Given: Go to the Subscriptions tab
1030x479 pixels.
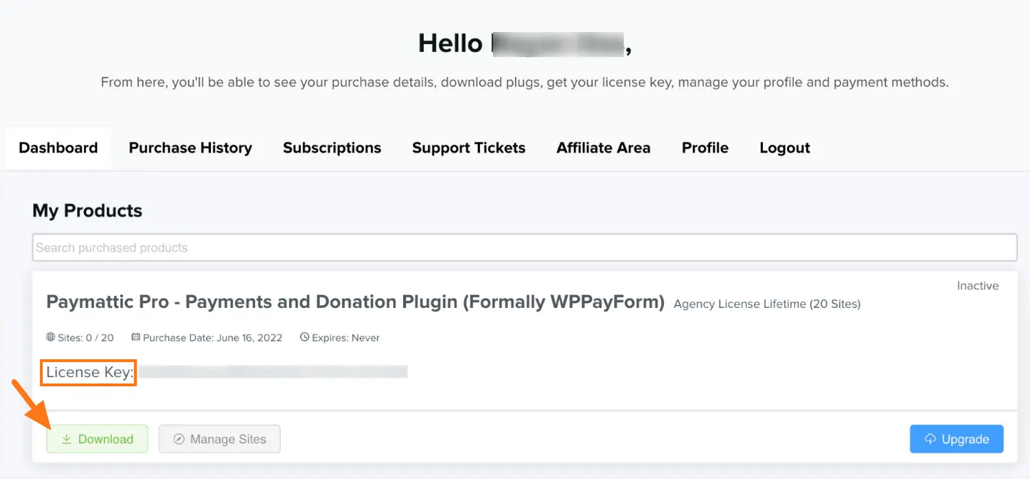Looking at the screenshot, I should pyautogui.click(x=332, y=148).
